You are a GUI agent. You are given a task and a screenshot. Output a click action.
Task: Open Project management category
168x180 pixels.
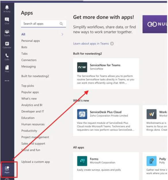35,137
